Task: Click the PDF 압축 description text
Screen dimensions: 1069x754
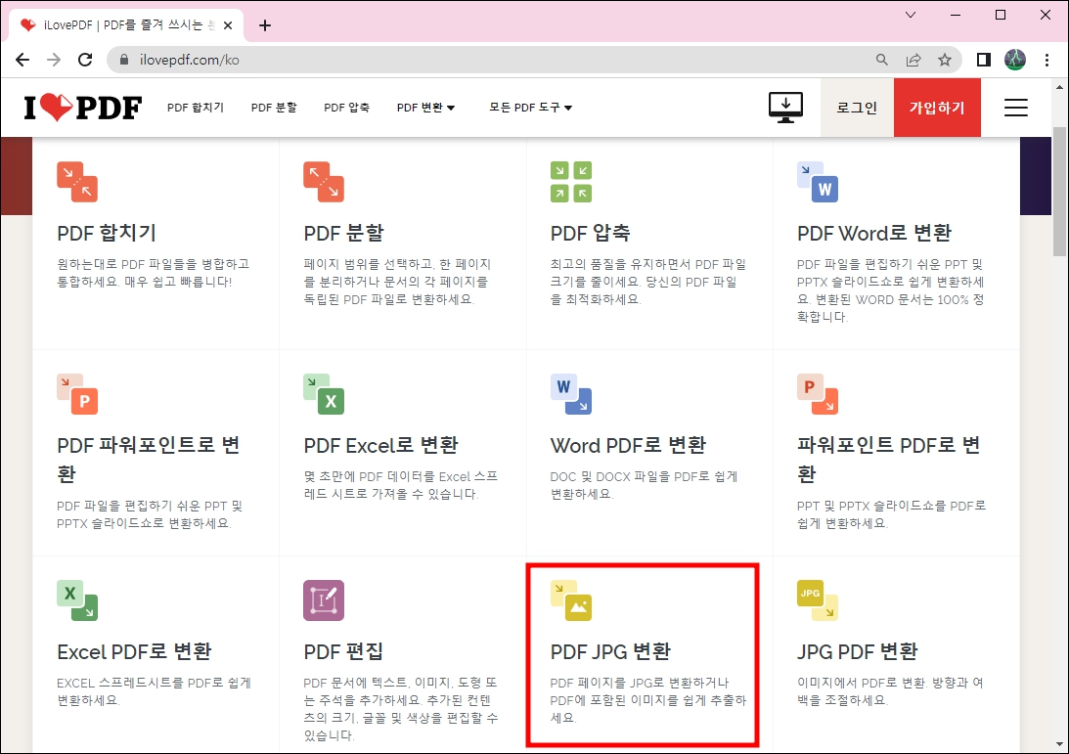Action: tap(648, 282)
